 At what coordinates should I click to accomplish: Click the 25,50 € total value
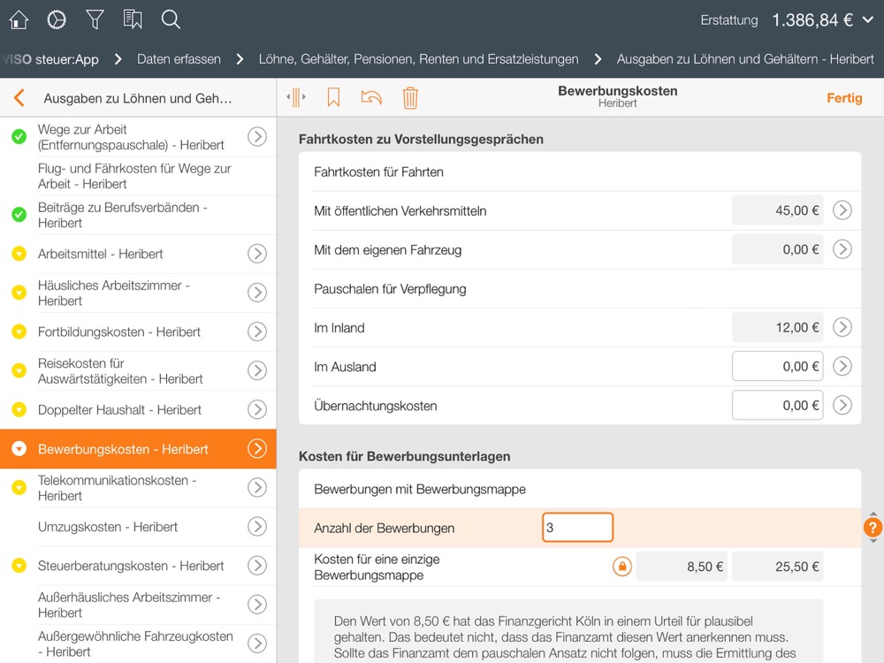[x=777, y=567]
